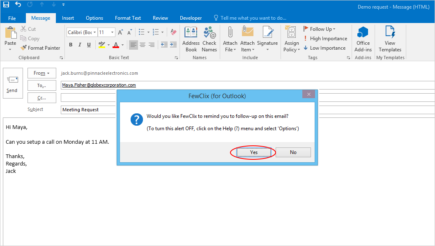Open the Basic Text dialog launcher
Image resolution: width=435 pixels, height=246 pixels.
click(x=176, y=57)
